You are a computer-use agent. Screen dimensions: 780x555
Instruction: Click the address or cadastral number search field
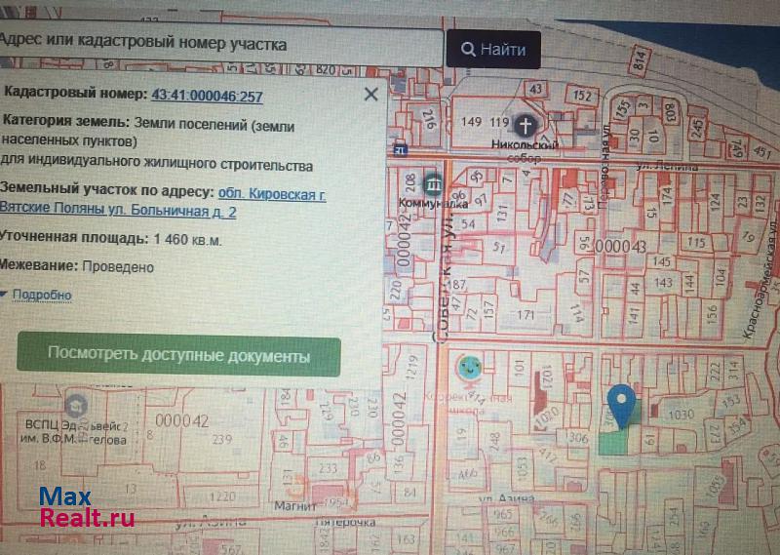219,45
